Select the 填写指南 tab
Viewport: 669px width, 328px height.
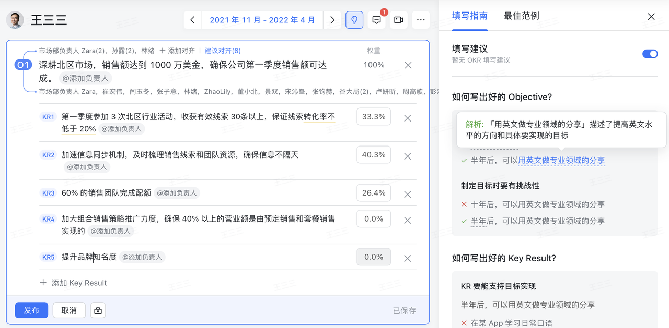pos(469,16)
